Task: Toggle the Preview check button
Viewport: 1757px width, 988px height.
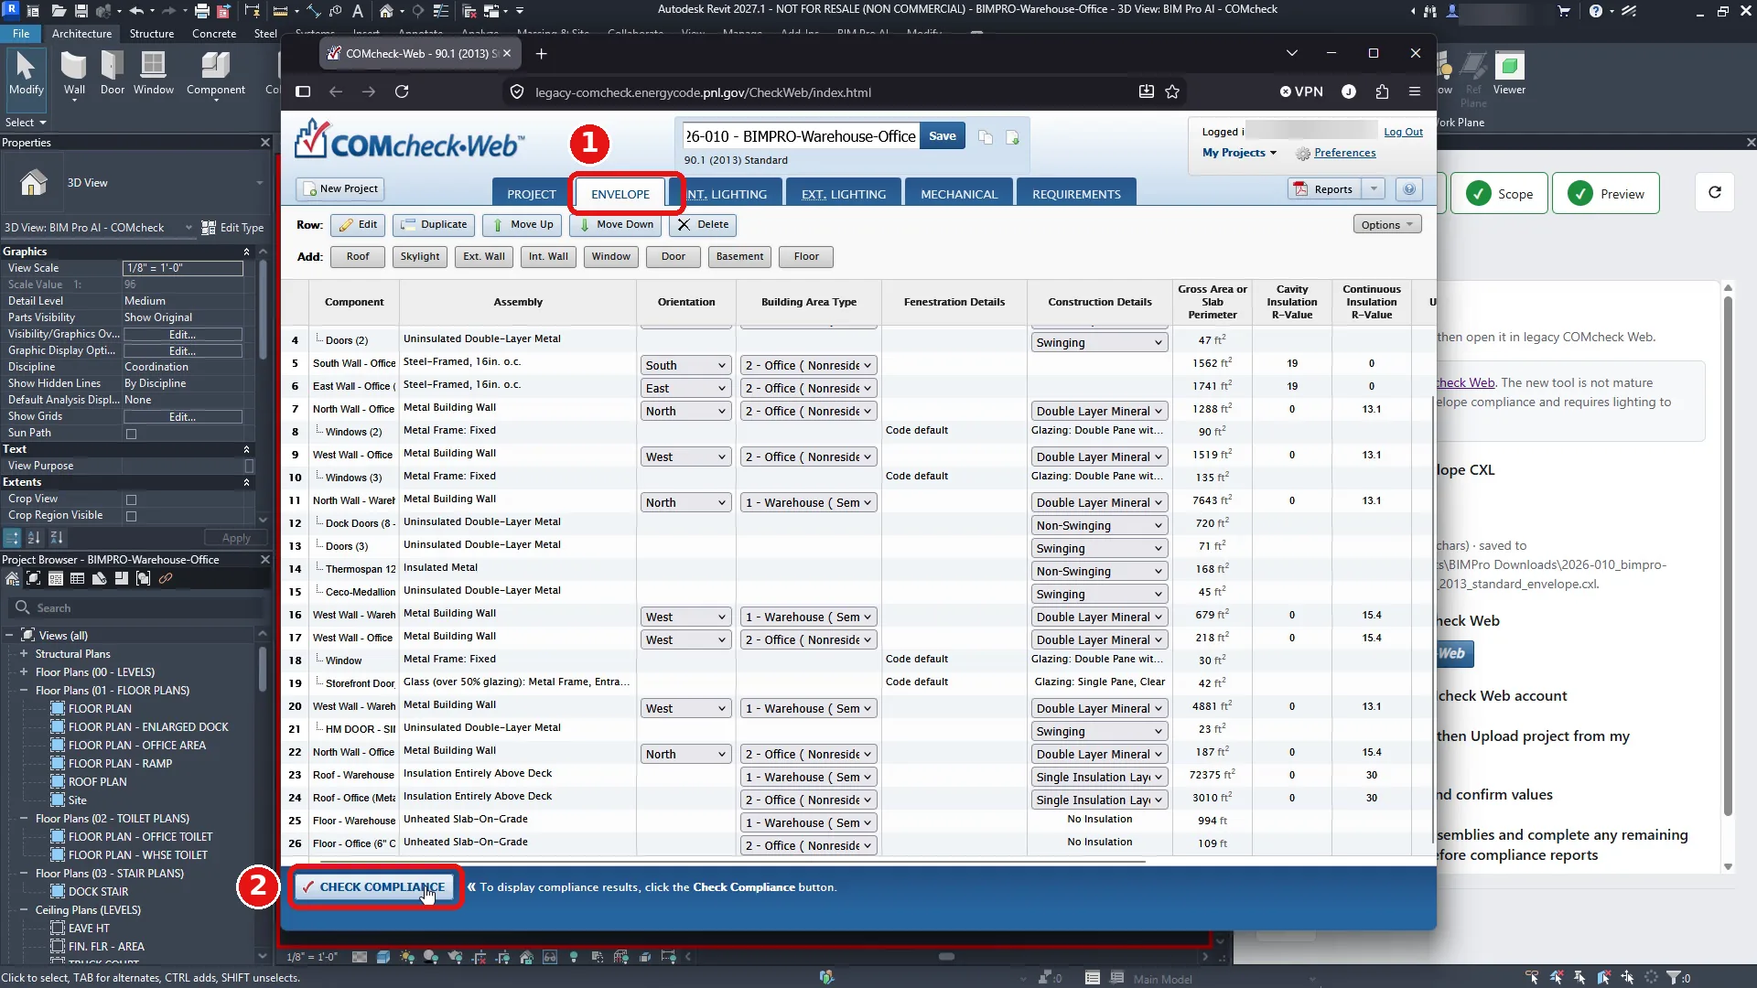Action: [x=1605, y=193]
